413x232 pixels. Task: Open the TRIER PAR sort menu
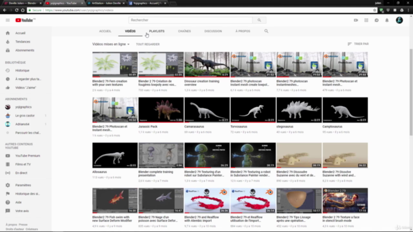tap(358, 44)
